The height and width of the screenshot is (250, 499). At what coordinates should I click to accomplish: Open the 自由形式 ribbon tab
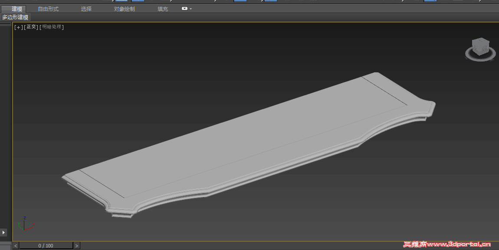pyautogui.click(x=48, y=9)
